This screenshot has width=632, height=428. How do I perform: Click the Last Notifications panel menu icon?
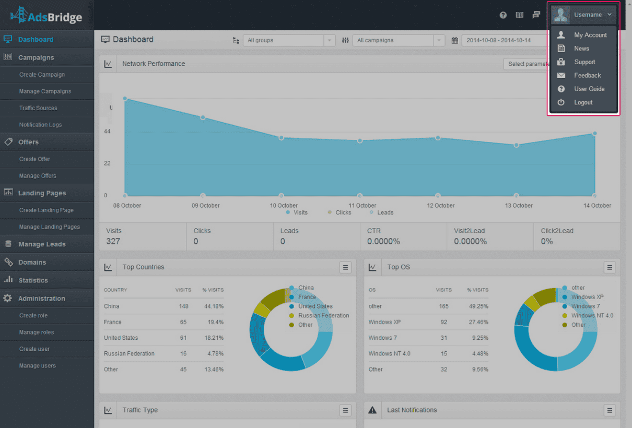pyautogui.click(x=610, y=410)
